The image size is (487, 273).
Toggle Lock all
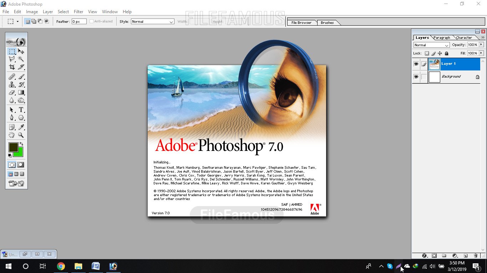446,53
